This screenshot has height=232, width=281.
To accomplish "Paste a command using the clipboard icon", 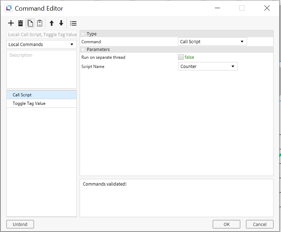I will (40, 23).
